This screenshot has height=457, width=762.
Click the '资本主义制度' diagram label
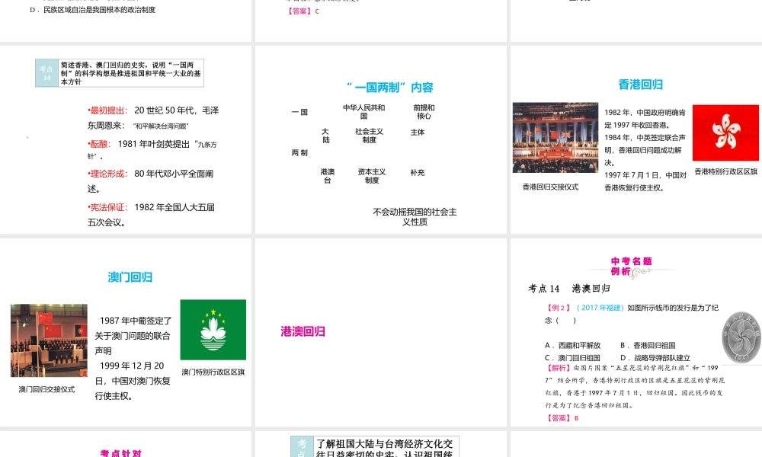coord(372,176)
